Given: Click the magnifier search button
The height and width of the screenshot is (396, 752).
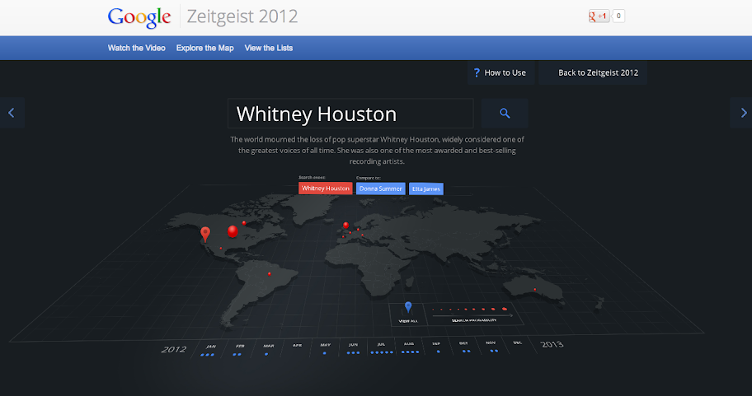Looking at the screenshot, I should pos(505,114).
